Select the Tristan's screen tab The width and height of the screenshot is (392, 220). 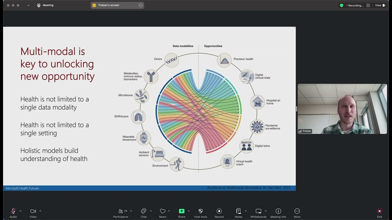117,5
